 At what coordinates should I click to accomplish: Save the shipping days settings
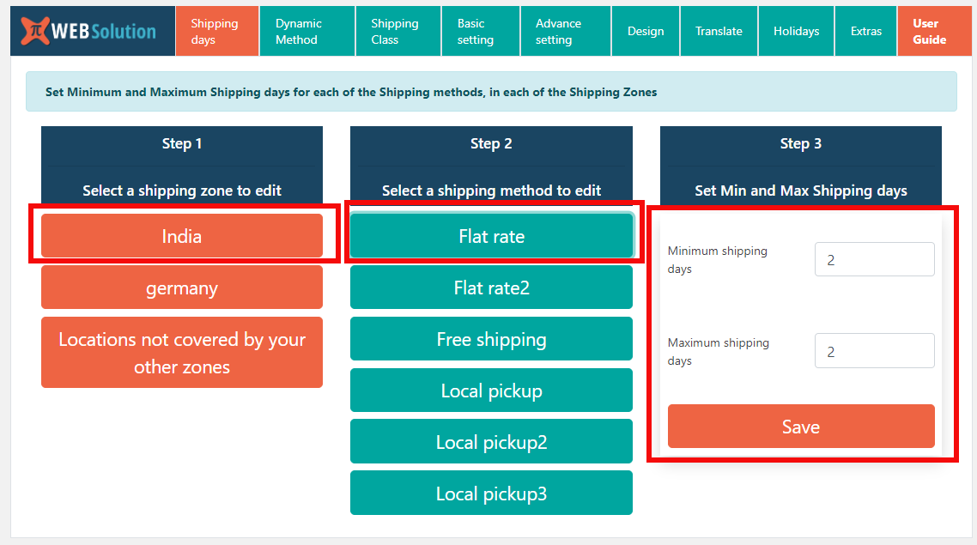coord(800,426)
